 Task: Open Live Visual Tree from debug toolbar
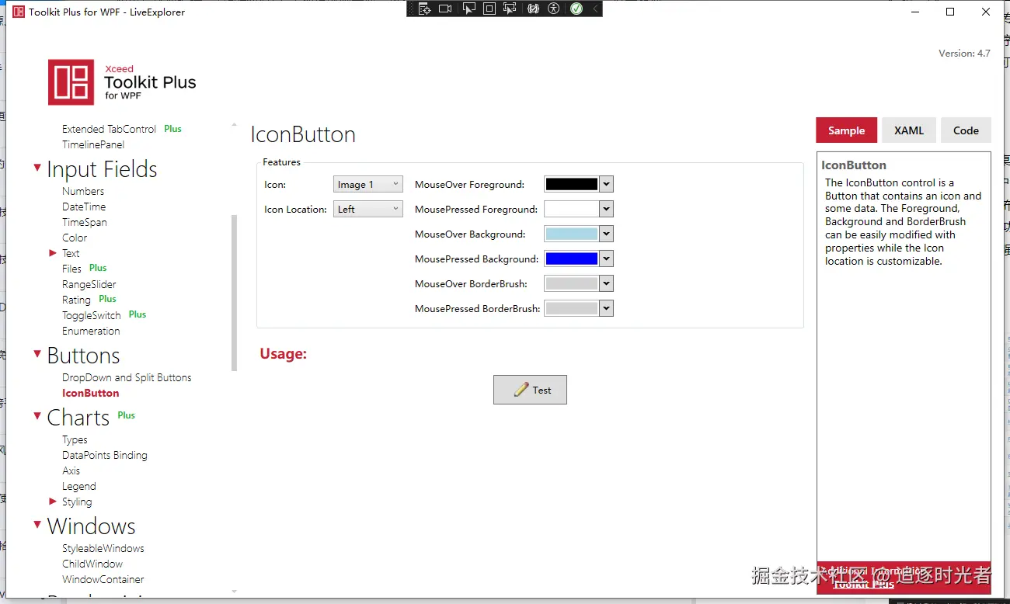(x=424, y=9)
